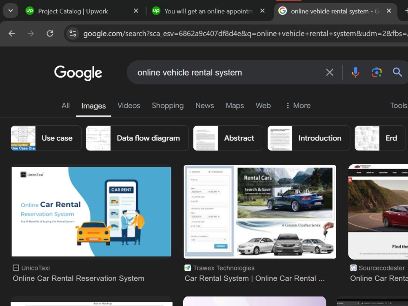408x306 pixels.
Task: Open site information tune icon
Action: [73, 33]
